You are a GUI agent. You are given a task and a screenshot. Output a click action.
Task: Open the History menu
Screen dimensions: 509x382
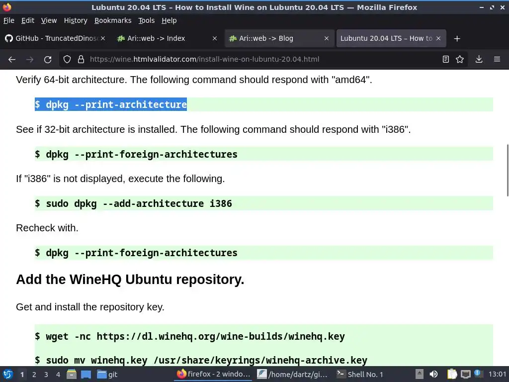[76, 20]
